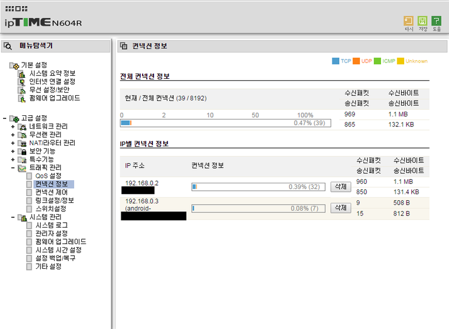This screenshot has width=449, height=329.
Task: Expand the 네트워크 관리 tree node
Action: [x=13, y=127]
